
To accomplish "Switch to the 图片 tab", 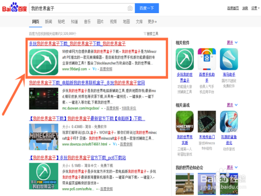I will coord(100,21).
